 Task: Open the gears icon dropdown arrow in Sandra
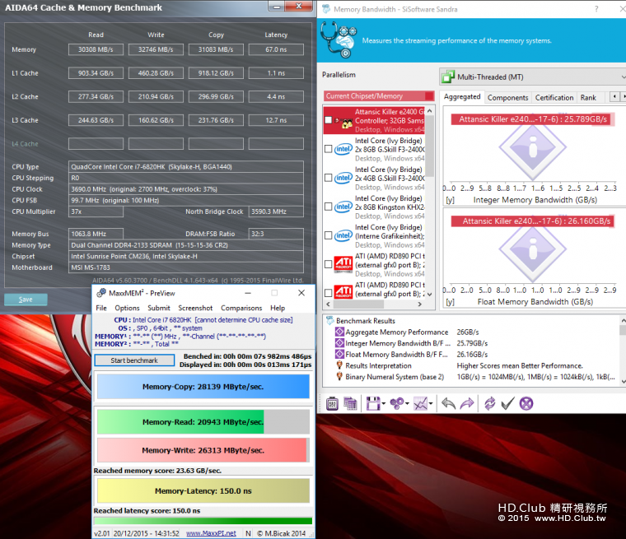(407, 404)
